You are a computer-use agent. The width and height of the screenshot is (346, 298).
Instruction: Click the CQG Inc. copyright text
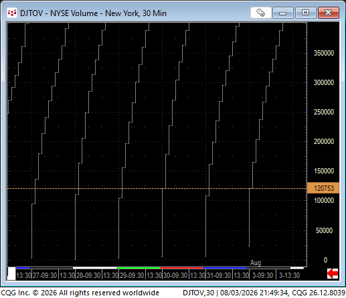coord(80,293)
